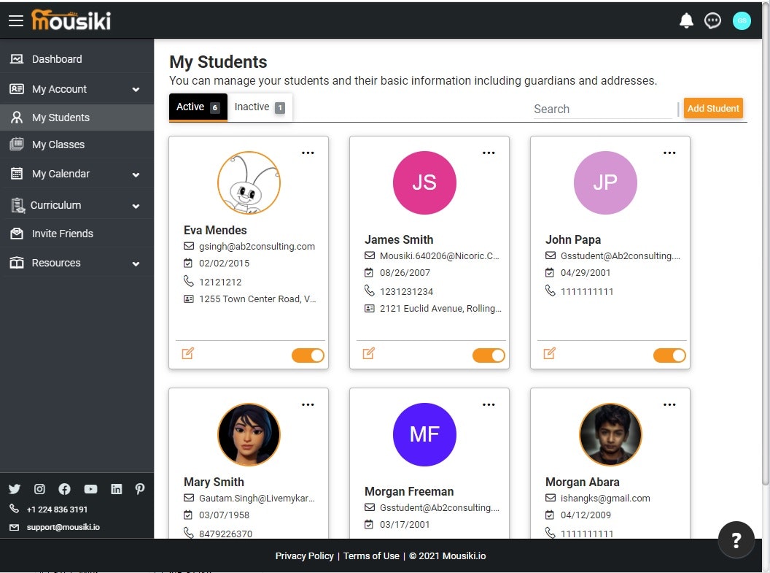Open Invite Friends in sidebar
Screen dimensions: 770x573
point(77,234)
